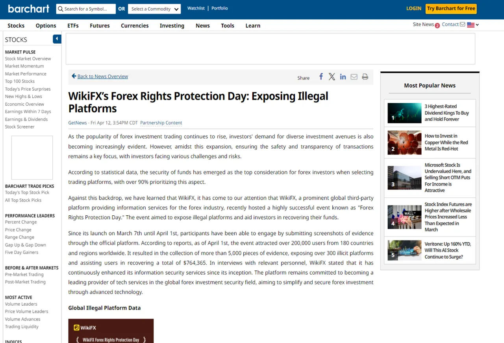Image resolution: width=504 pixels, height=343 pixels.
Task: Open the Options menu
Action: [x=46, y=26]
